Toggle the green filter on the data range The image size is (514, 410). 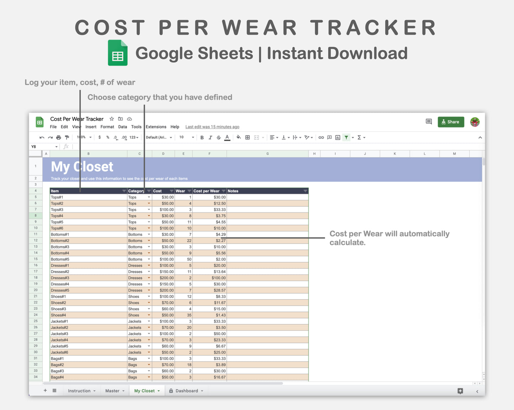[347, 137]
